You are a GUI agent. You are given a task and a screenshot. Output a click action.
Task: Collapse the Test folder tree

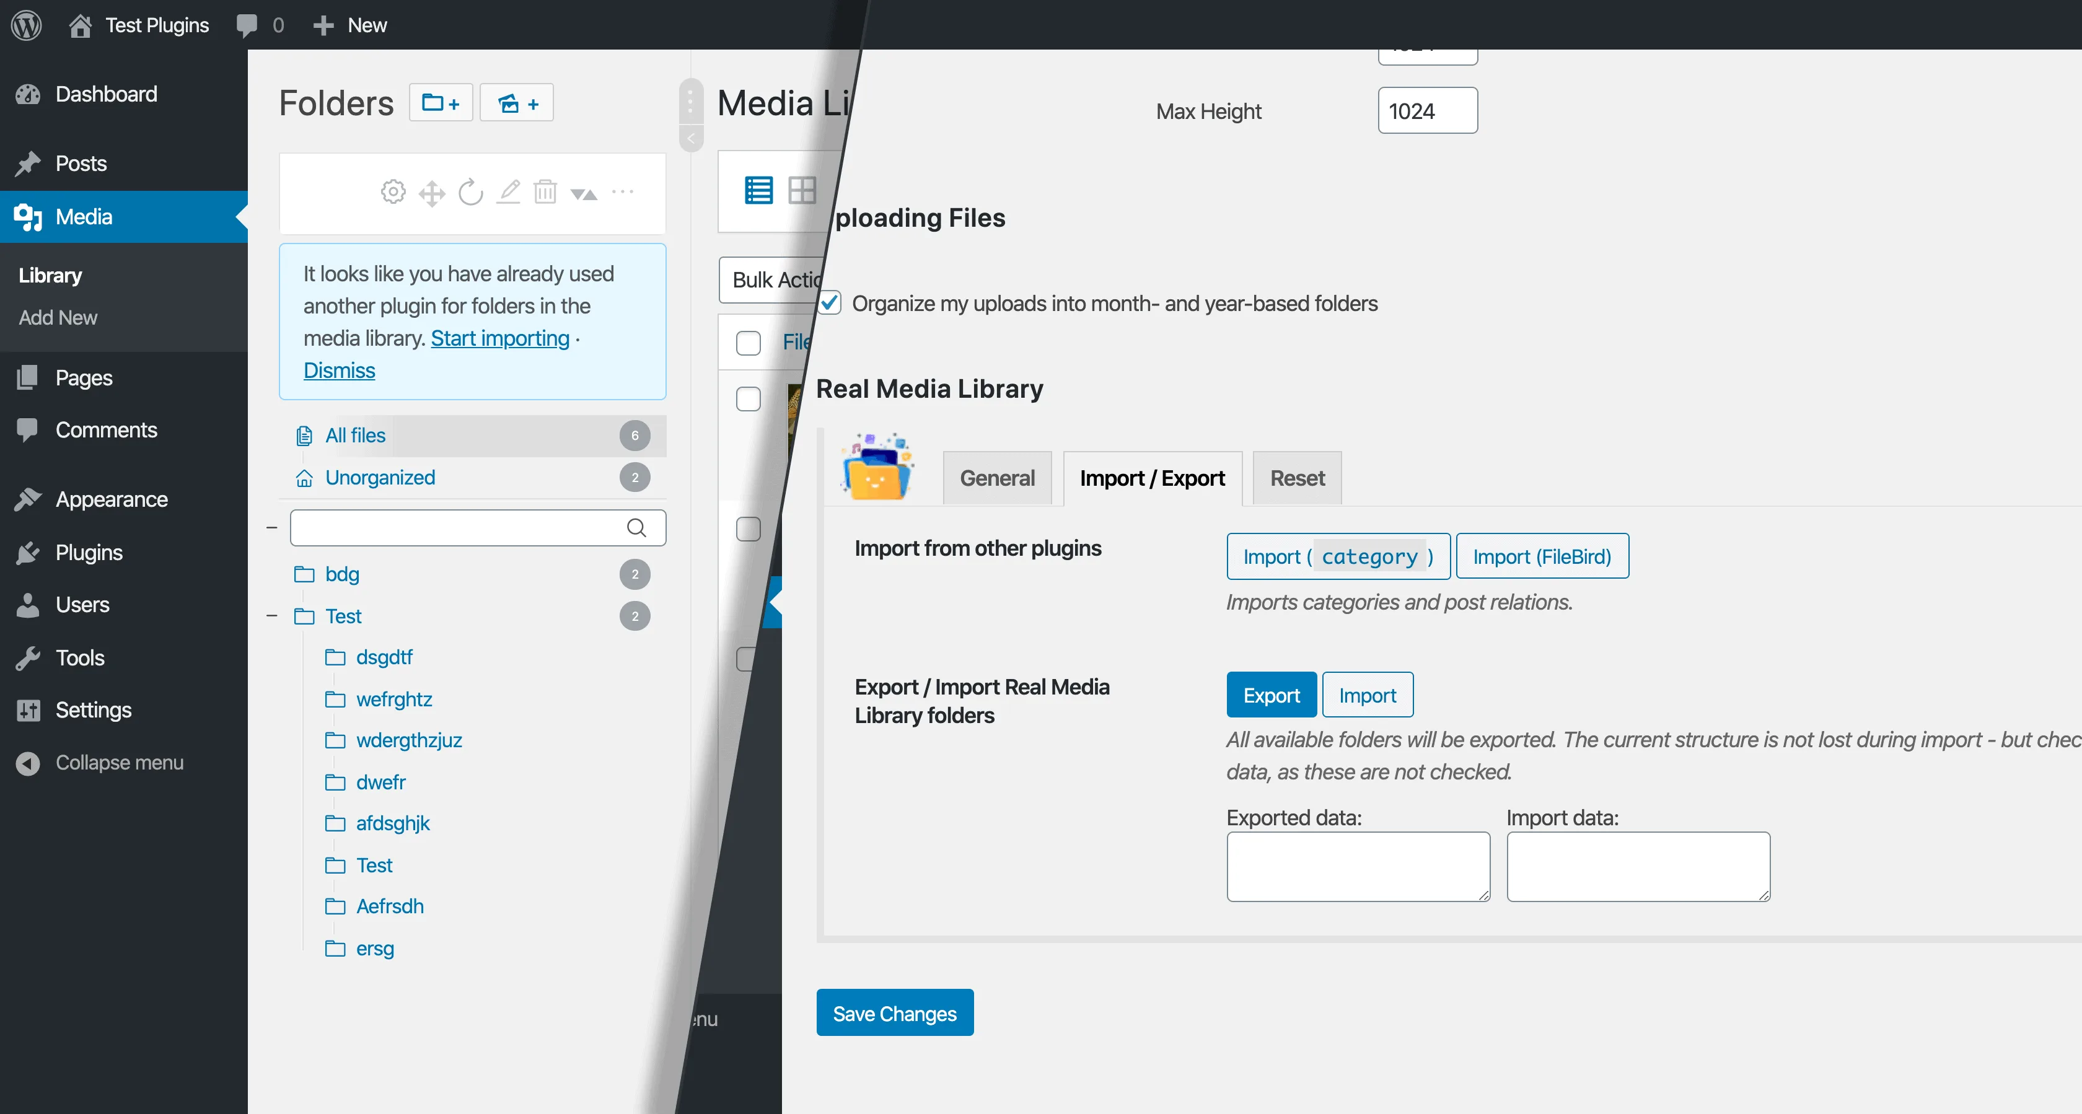point(271,617)
